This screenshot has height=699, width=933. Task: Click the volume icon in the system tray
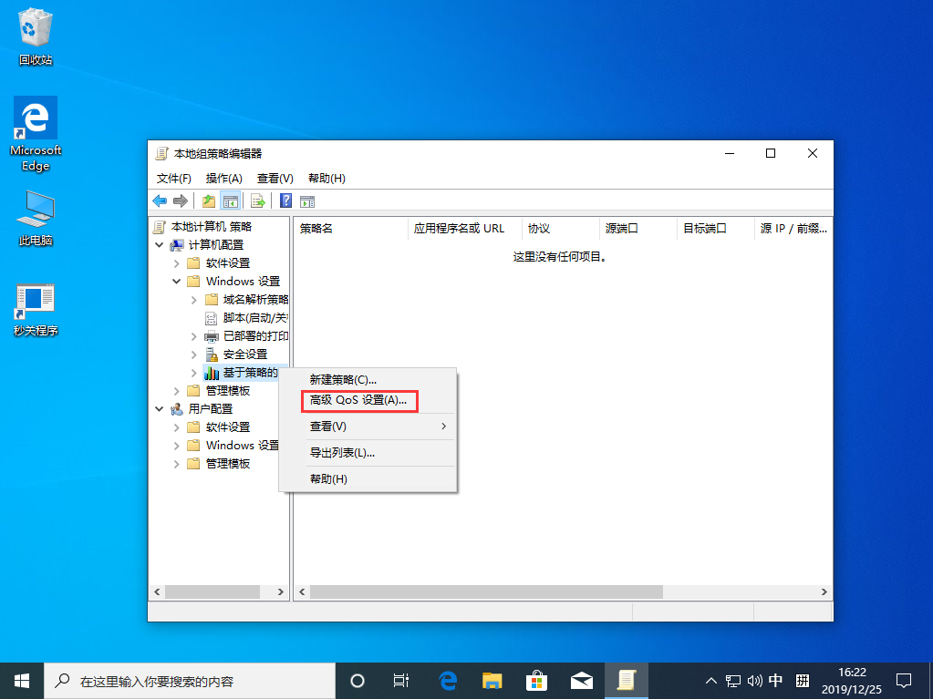click(753, 680)
